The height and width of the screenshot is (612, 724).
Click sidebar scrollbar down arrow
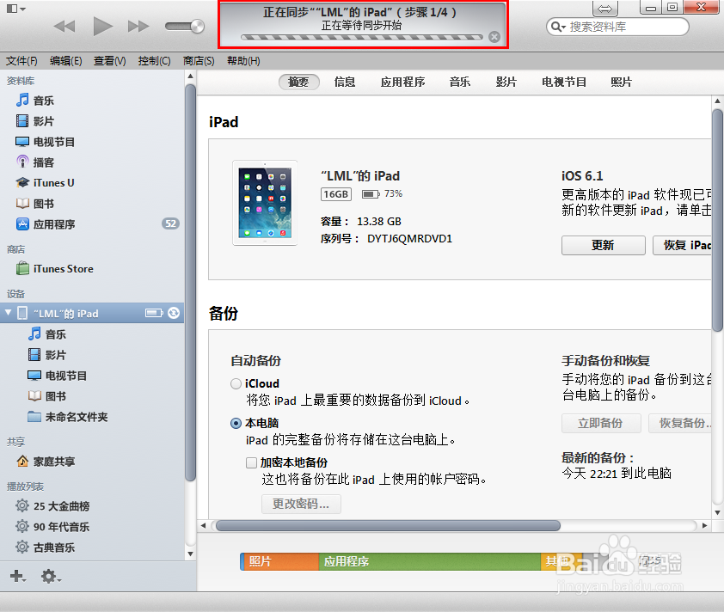pyautogui.click(x=190, y=554)
